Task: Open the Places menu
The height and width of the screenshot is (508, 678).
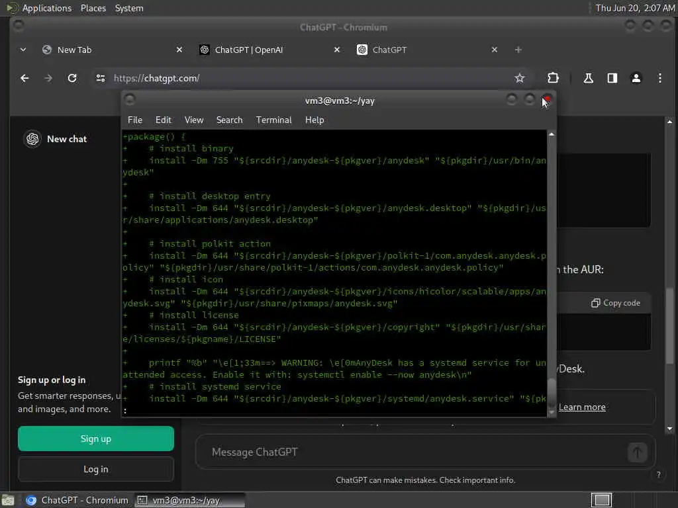Action: pyautogui.click(x=93, y=8)
